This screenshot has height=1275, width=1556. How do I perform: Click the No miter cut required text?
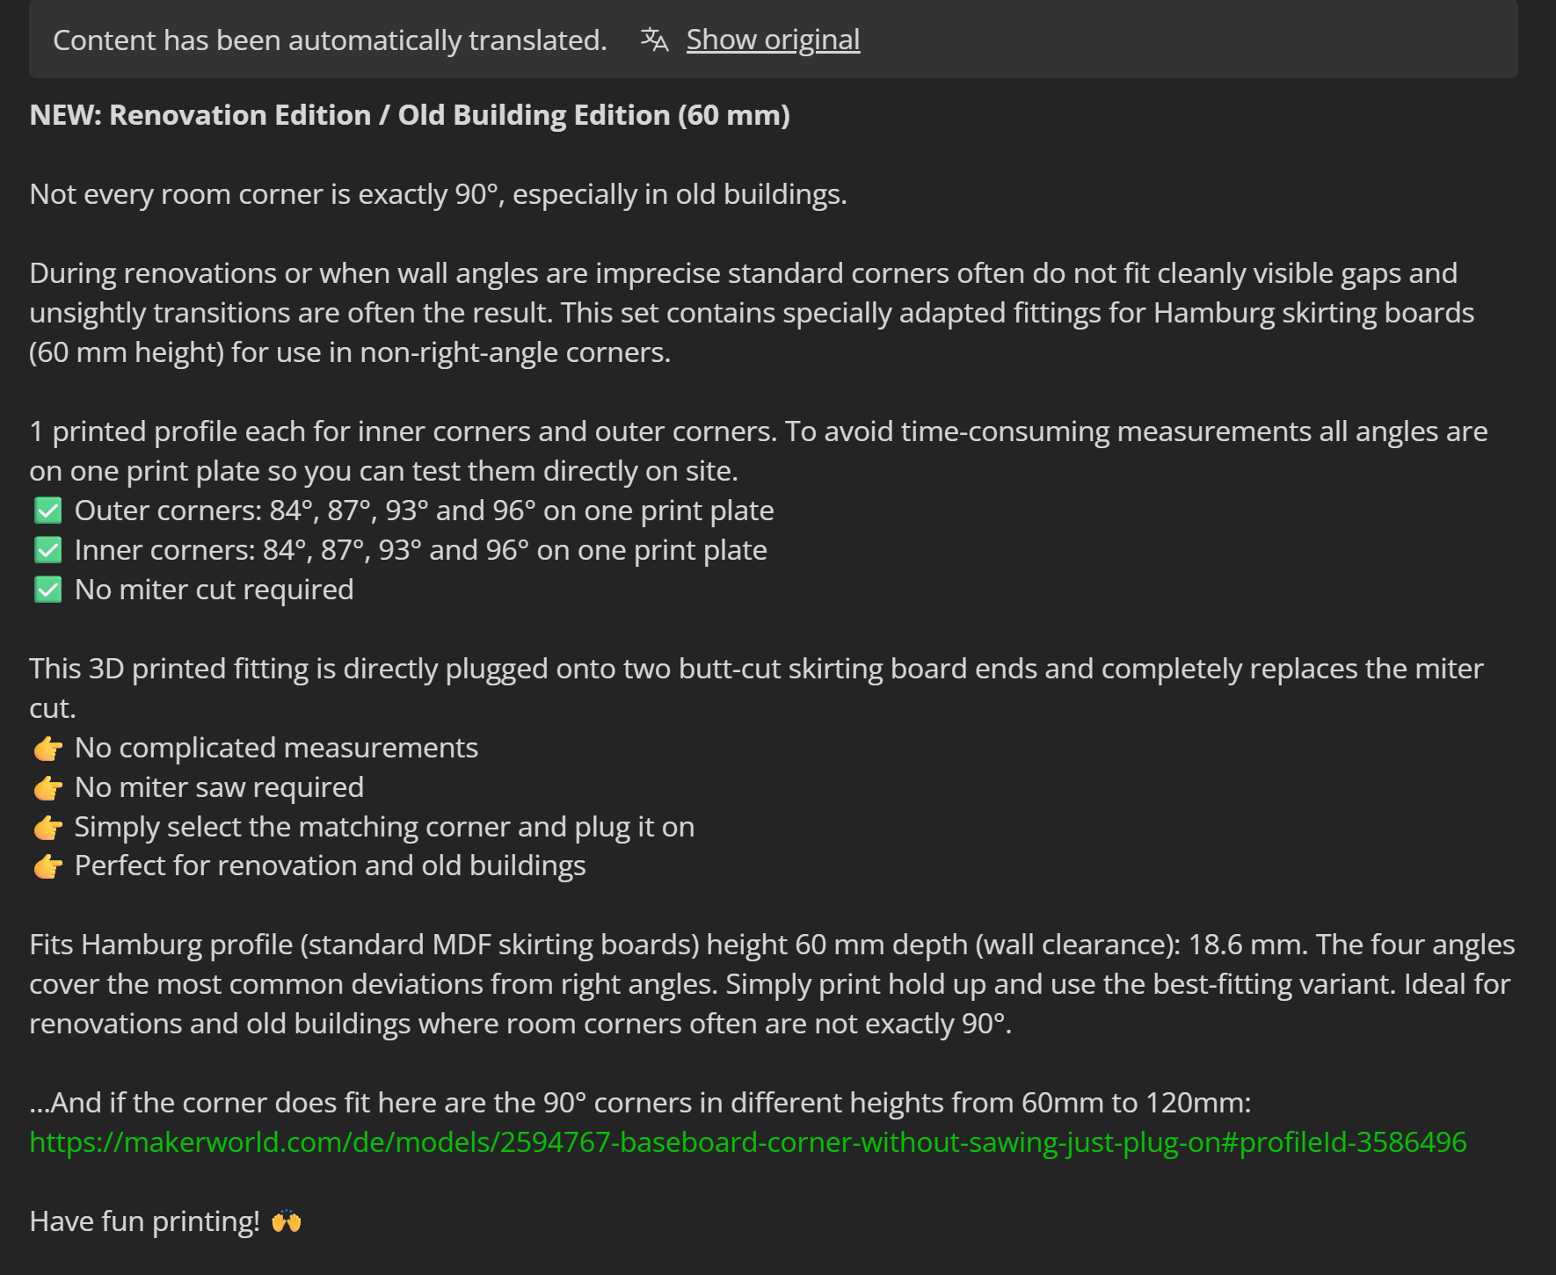[214, 590]
